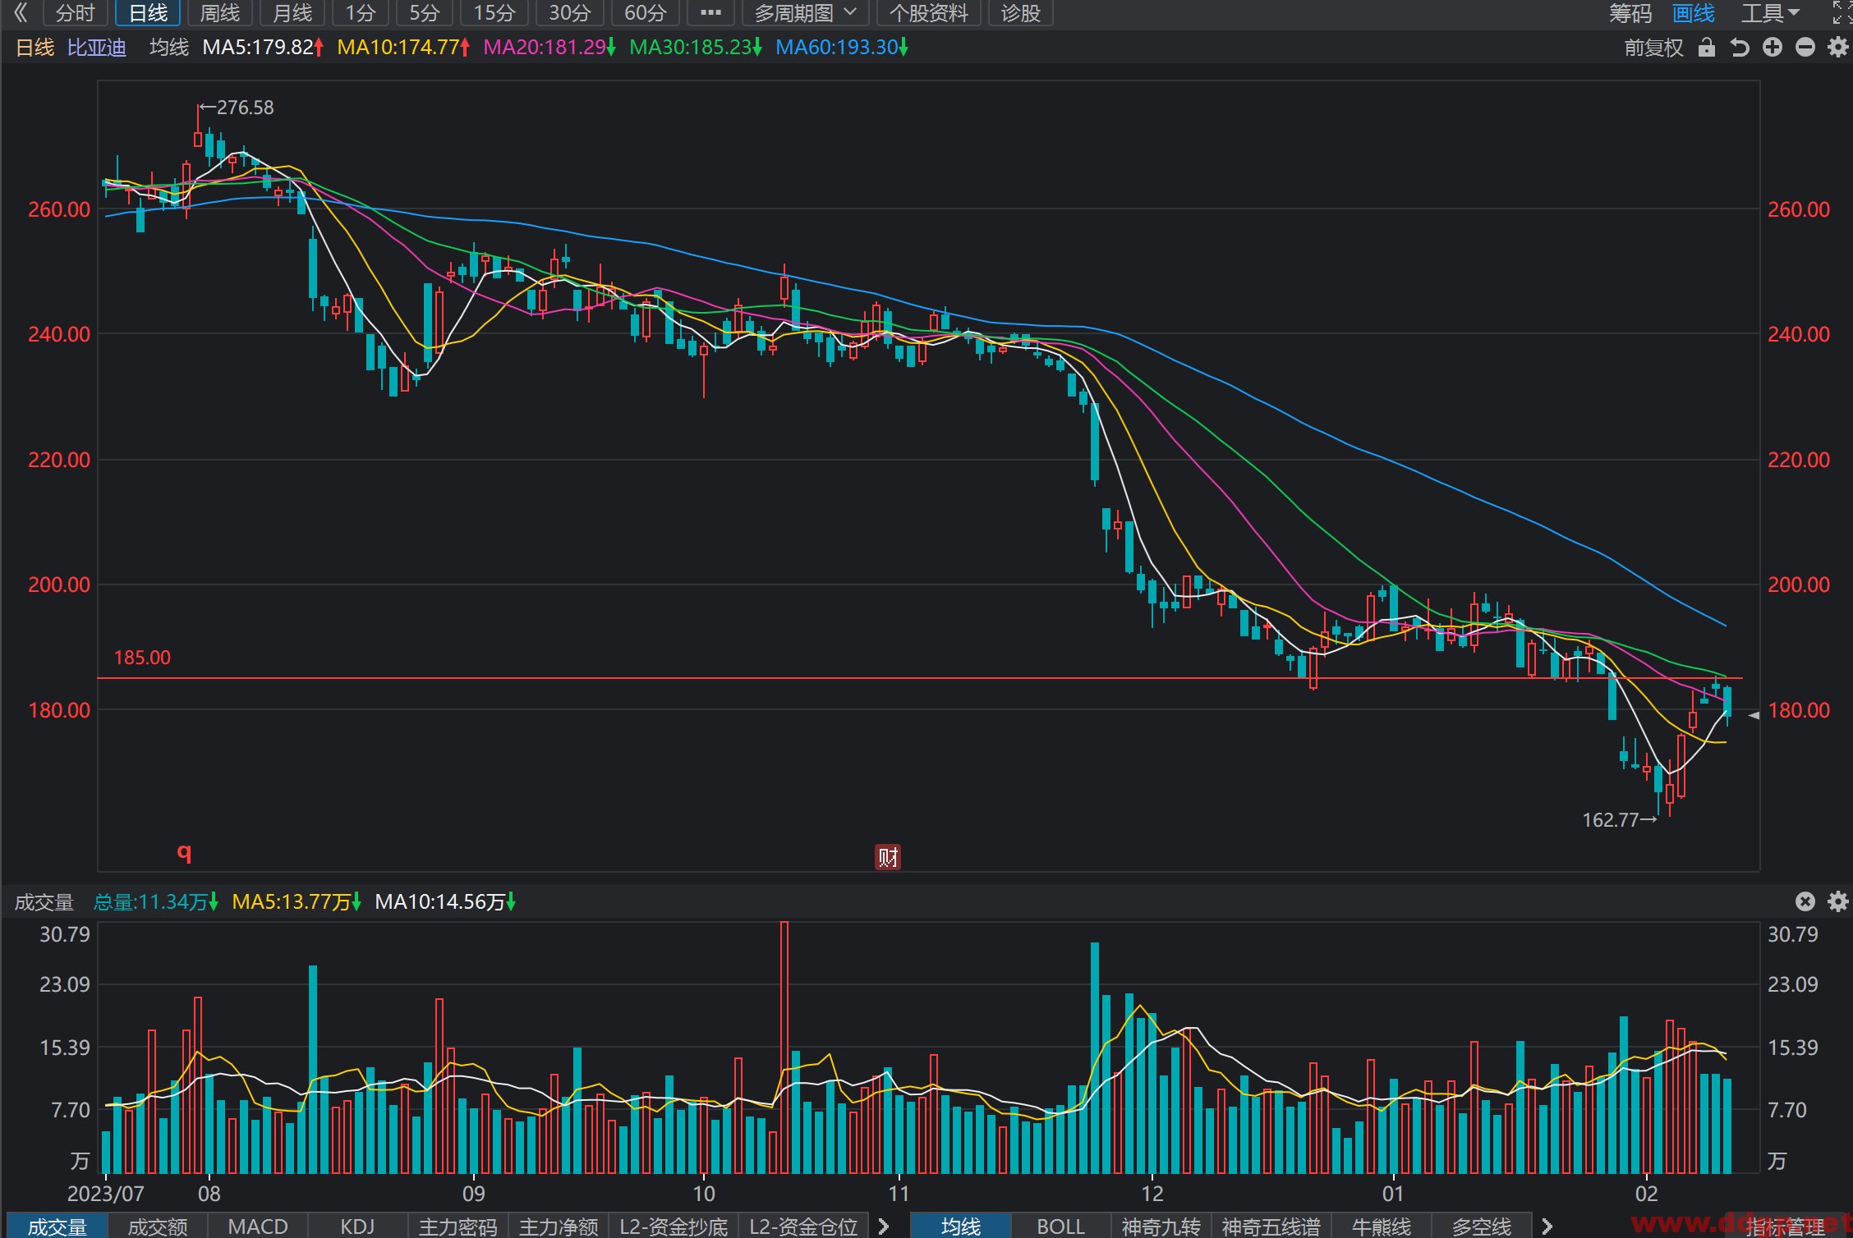Select the MACD indicator tab
1853x1238 pixels.
tap(258, 1226)
